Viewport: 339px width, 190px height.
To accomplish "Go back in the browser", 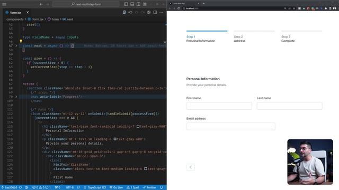I will [170, 8].
